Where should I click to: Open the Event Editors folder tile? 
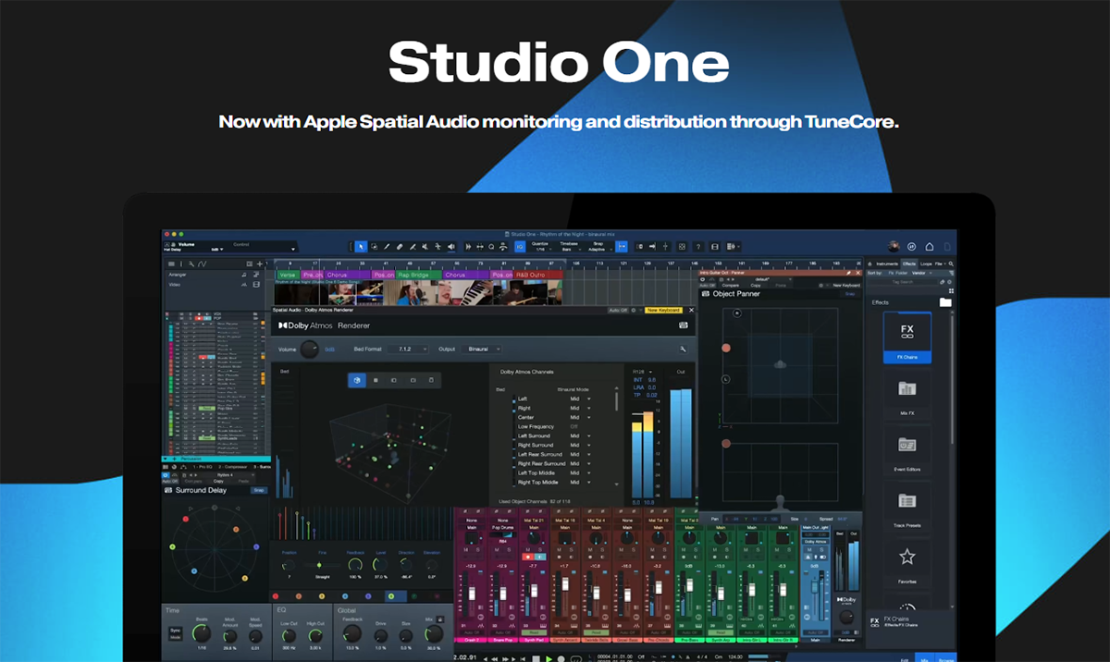[x=907, y=449]
